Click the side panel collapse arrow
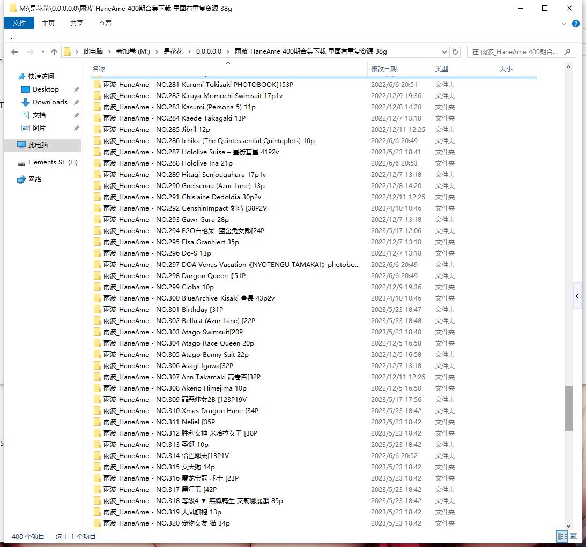 [578, 296]
